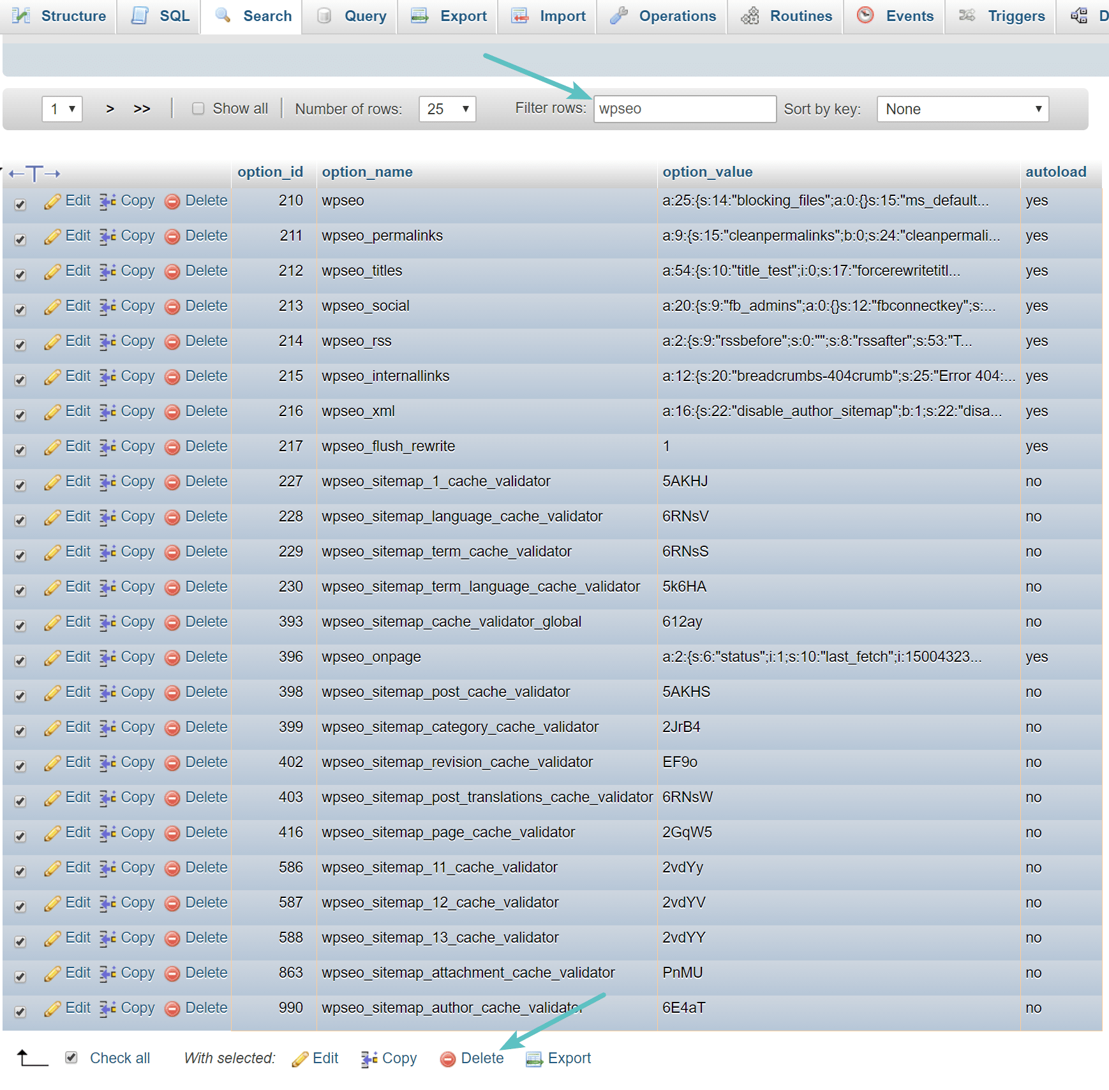The image size is (1109, 1090).
Task: Click the Edit pencil icon for wpseo_social
Action: coord(52,306)
